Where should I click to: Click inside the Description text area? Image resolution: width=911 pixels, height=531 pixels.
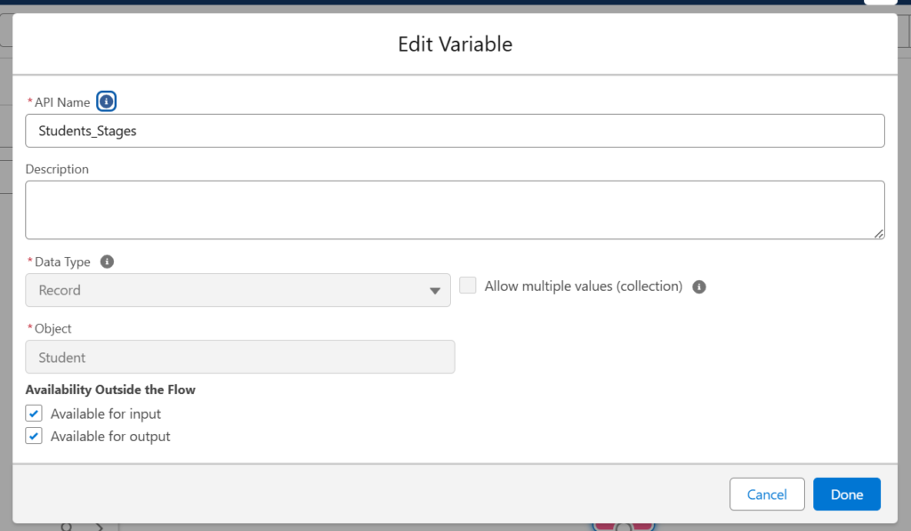(455, 209)
